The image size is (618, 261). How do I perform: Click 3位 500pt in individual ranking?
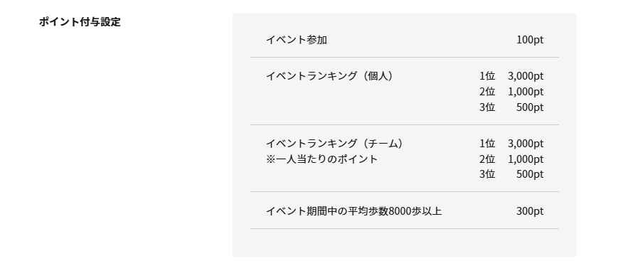coord(511,107)
